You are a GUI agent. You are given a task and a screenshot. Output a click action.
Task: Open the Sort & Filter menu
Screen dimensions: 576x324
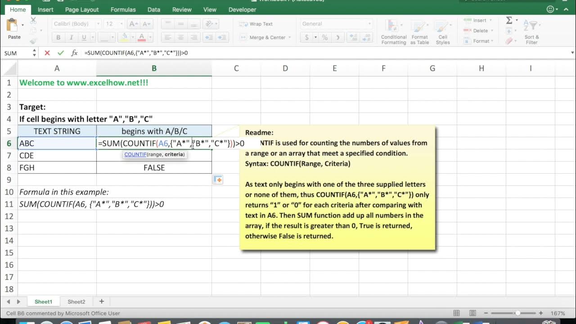point(532,32)
